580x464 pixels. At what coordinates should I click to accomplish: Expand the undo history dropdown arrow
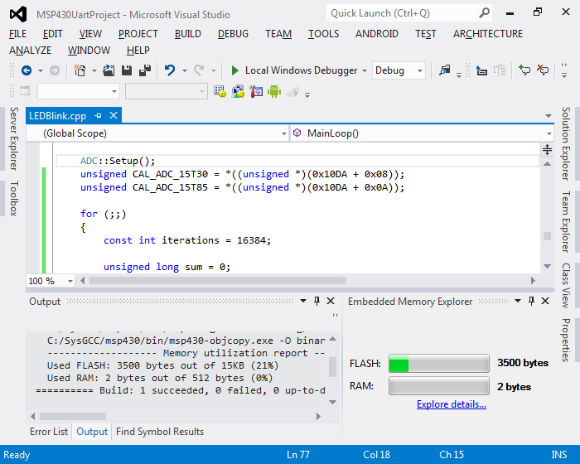click(185, 70)
